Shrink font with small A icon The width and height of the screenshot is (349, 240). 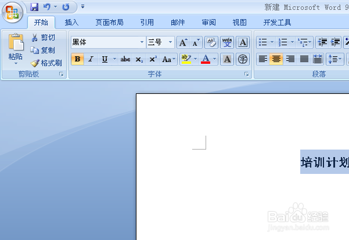(x=196, y=42)
